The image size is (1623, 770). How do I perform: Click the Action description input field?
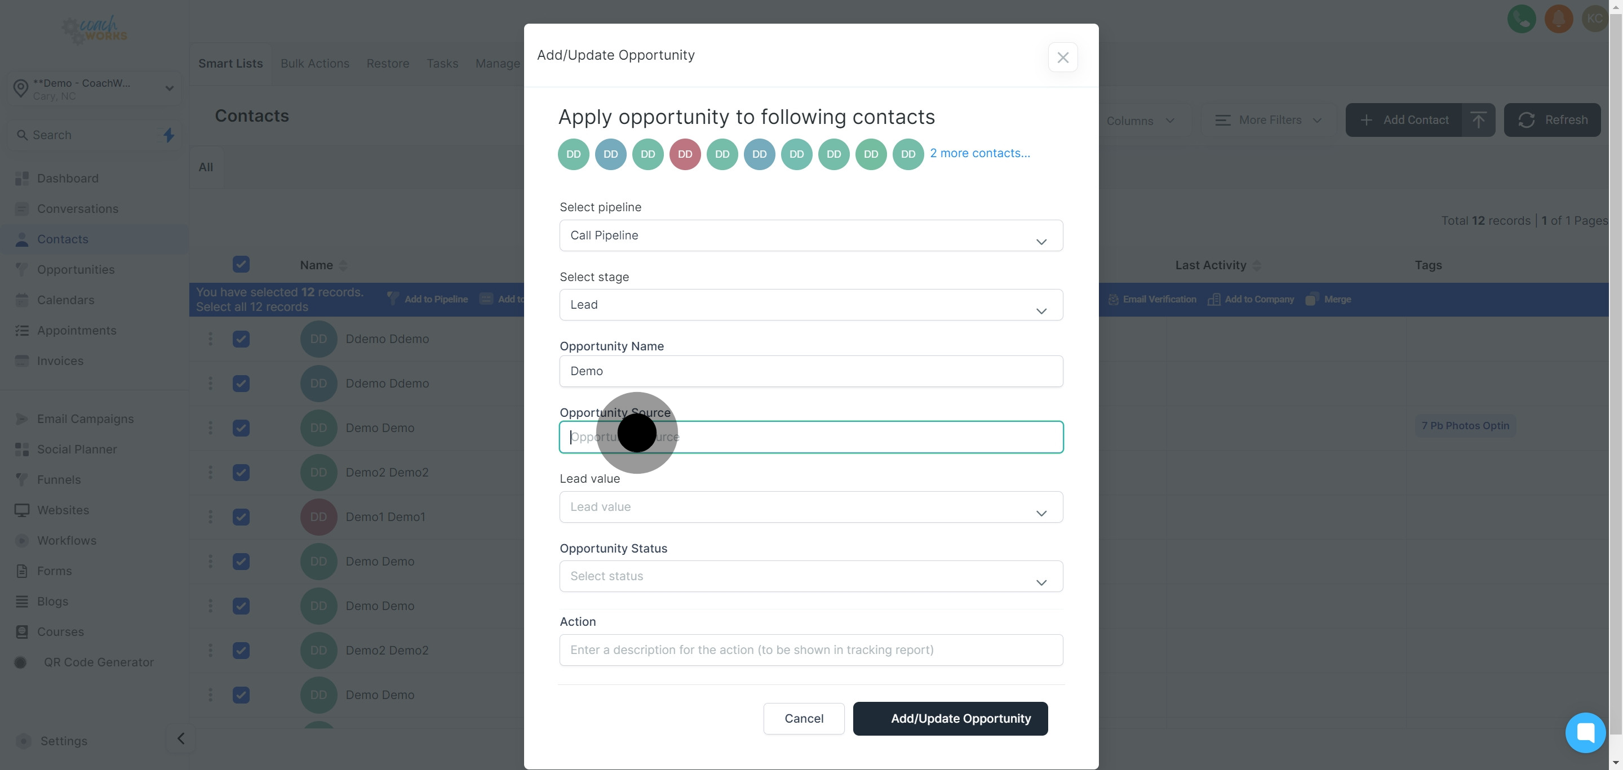tap(811, 650)
